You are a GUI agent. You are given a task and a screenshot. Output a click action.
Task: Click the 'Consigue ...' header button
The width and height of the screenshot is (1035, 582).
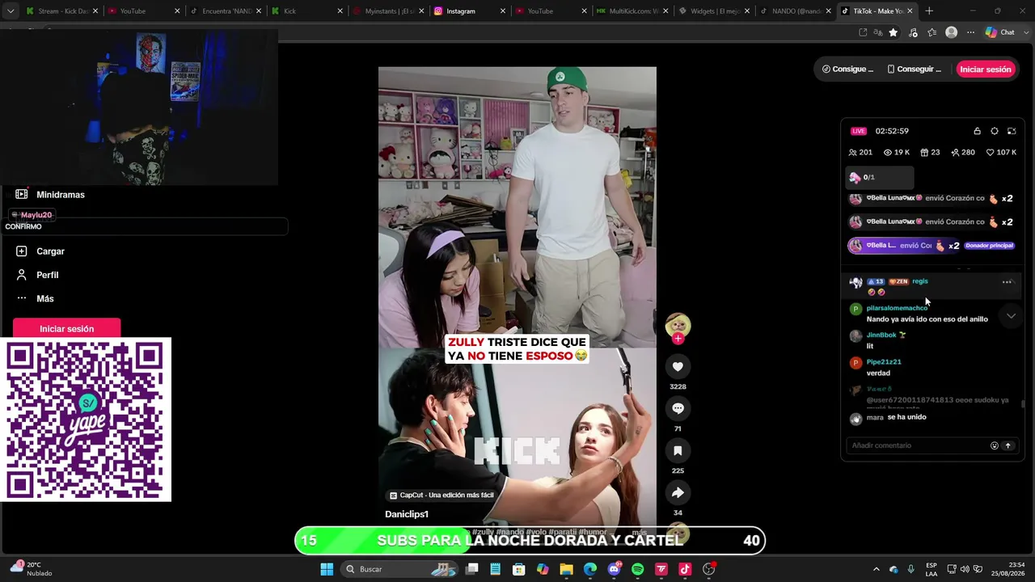[x=847, y=70]
